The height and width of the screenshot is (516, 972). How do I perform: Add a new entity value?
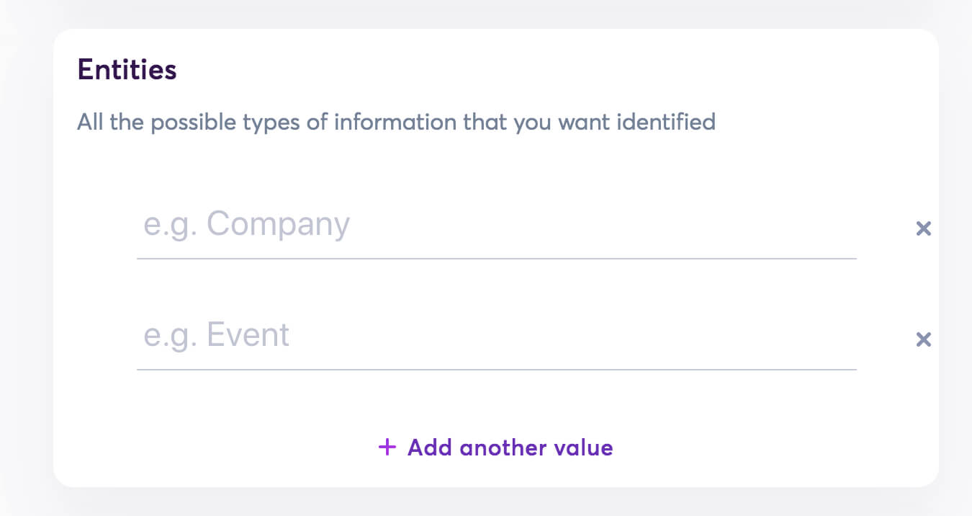(x=495, y=447)
